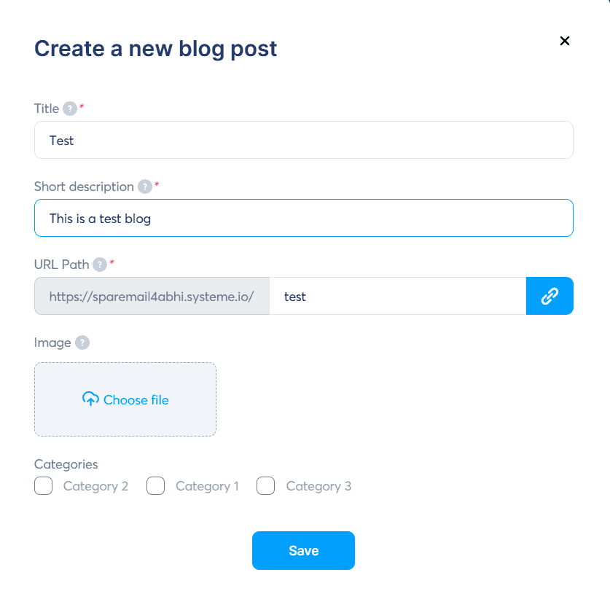This screenshot has height=591, width=610.
Task: Focus the Title input field
Action: [303, 140]
